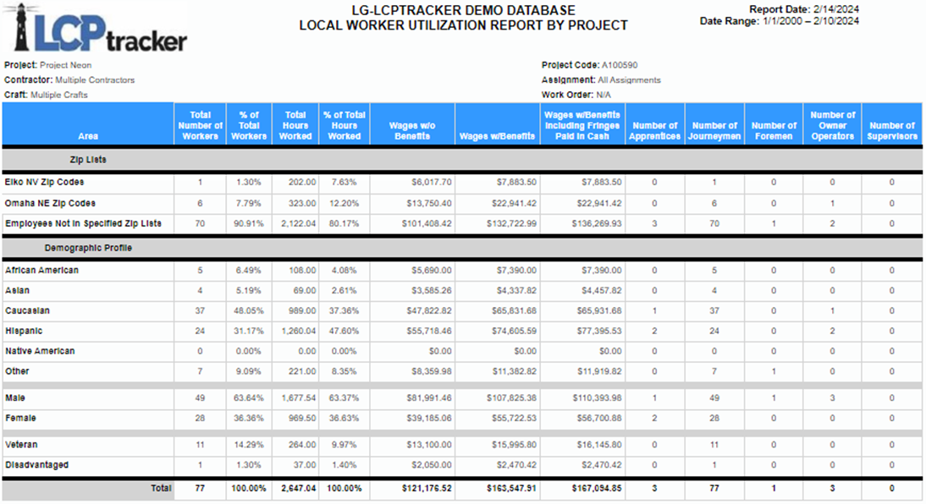926x504 pixels.
Task: Click the $136,269.93 wages cell
Action: pos(597,223)
